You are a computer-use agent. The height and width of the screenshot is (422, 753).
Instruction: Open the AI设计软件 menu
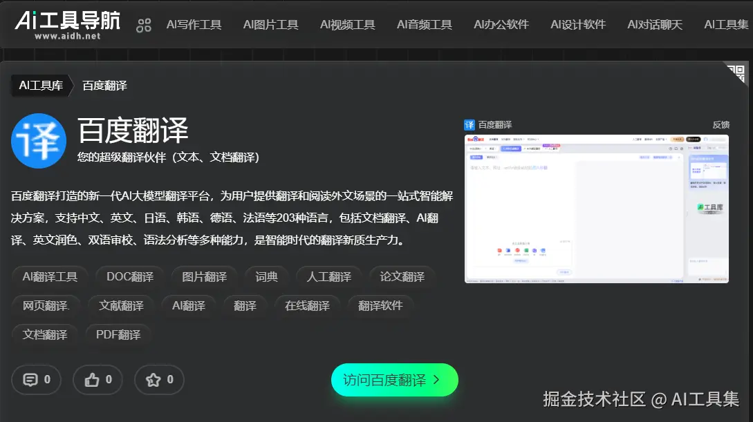click(578, 24)
